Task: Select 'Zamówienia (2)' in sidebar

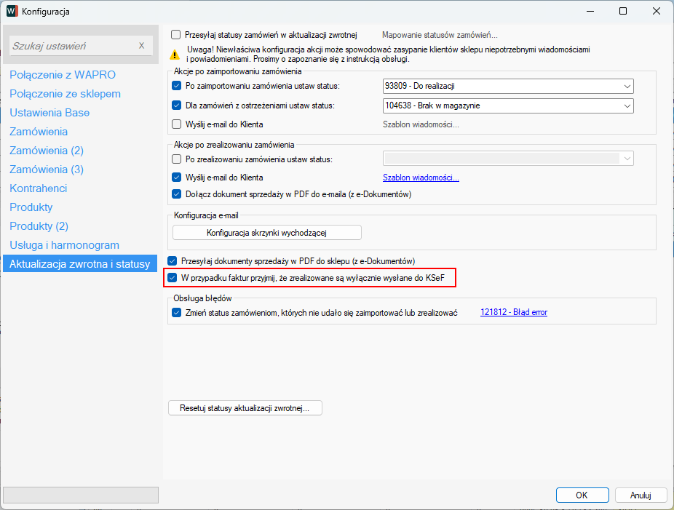Action: click(x=47, y=151)
